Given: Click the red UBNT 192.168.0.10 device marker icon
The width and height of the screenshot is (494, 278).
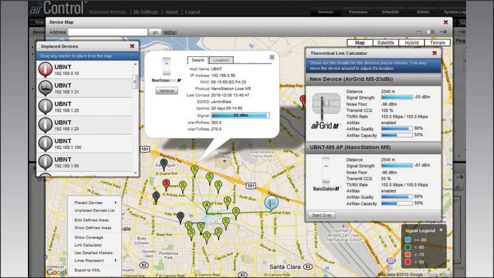Looking at the screenshot, I should pos(45,70).
